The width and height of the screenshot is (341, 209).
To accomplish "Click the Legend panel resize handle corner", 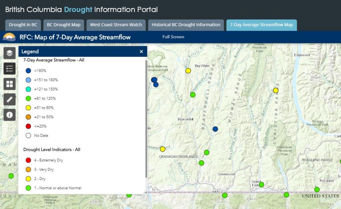I will 145,192.
